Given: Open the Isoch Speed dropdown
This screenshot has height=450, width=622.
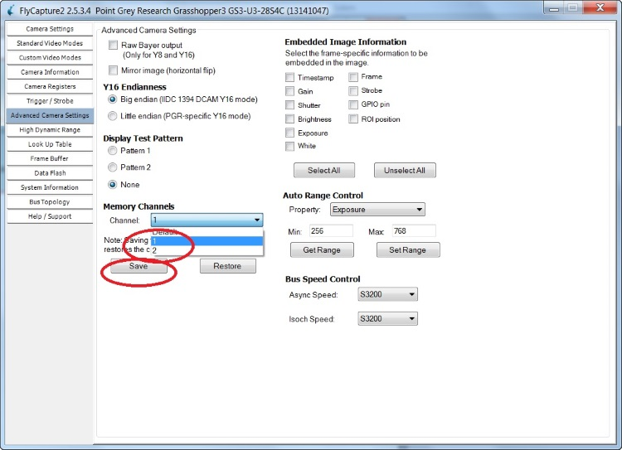Looking at the screenshot, I should click(x=387, y=319).
